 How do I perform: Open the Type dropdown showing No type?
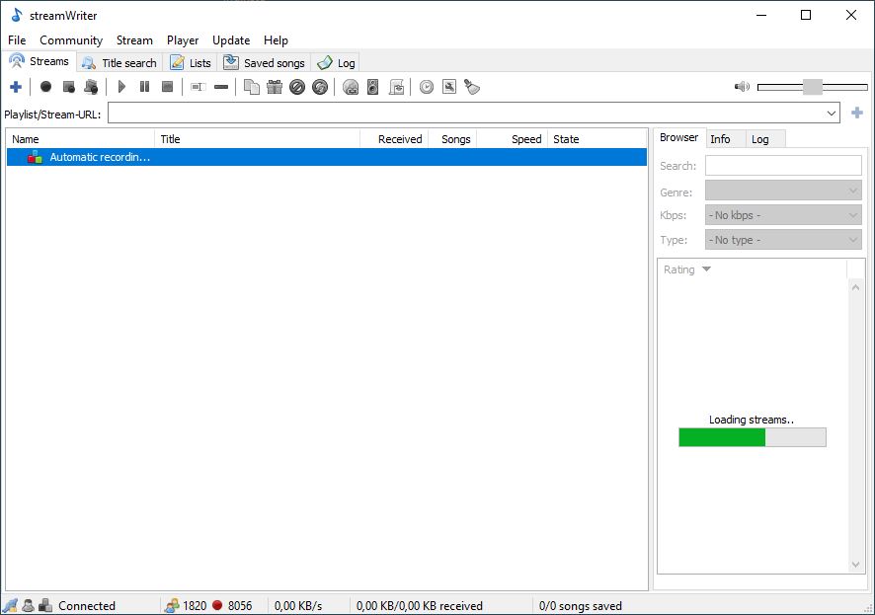[783, 240]
